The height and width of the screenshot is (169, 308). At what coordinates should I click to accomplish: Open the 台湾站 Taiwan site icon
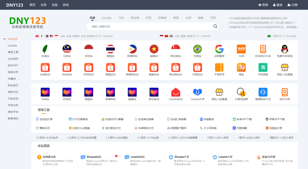(x=45, y=49)
